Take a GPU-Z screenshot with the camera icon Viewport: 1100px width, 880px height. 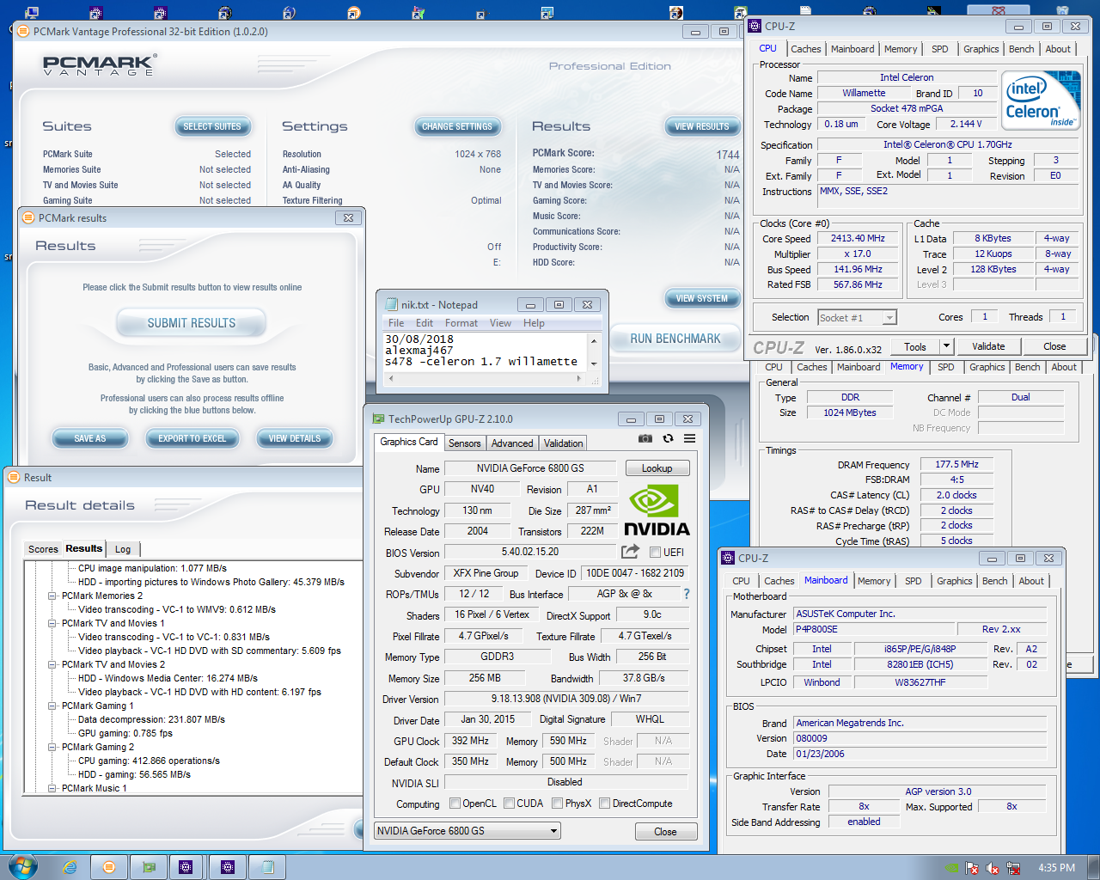[645, 438]
